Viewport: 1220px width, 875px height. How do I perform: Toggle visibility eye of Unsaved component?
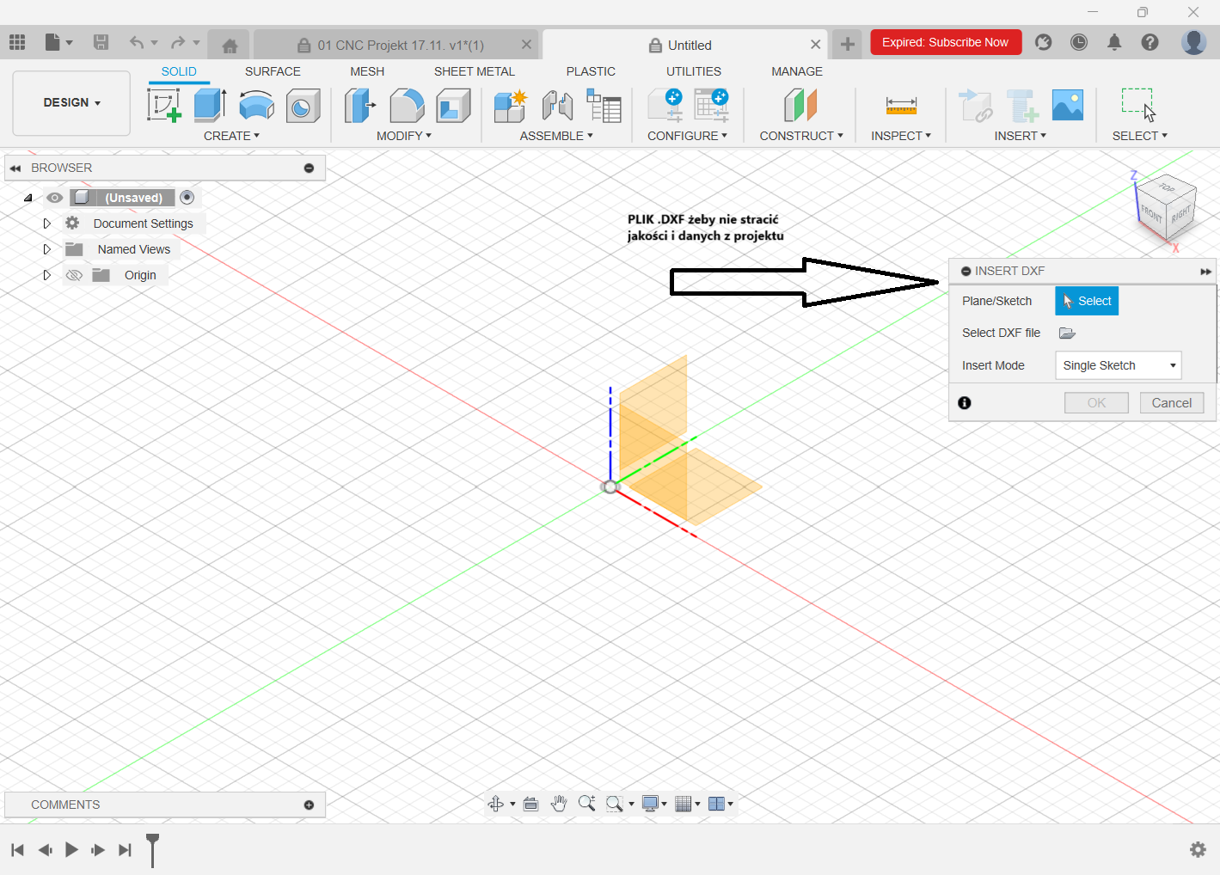coord(55,198)
